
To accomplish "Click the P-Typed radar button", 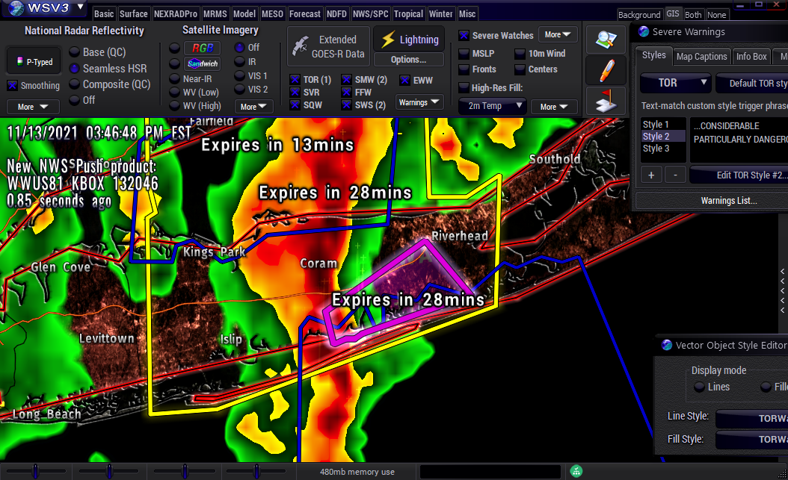I will pos(33,62).
